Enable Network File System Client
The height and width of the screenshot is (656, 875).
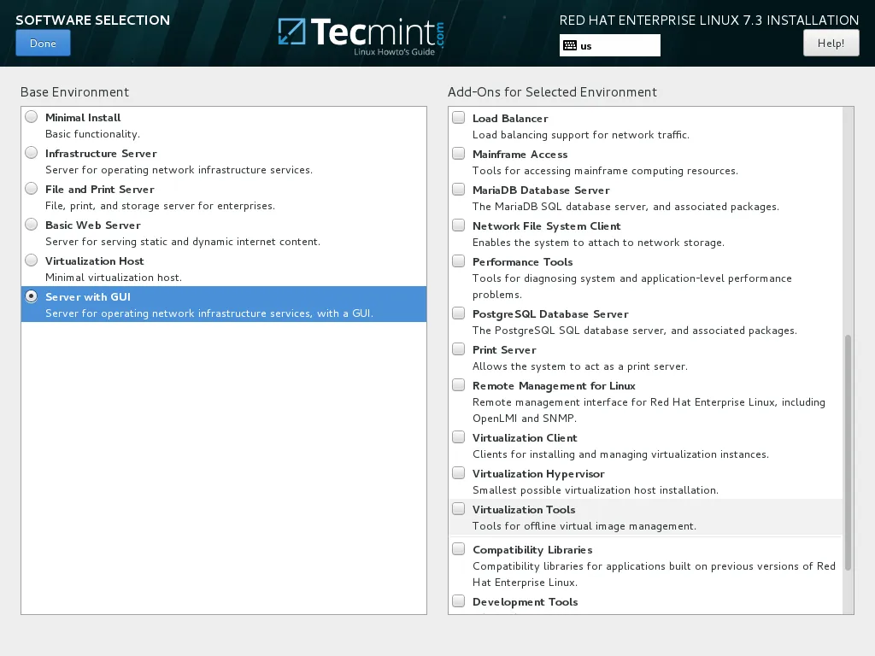point(458,225)
